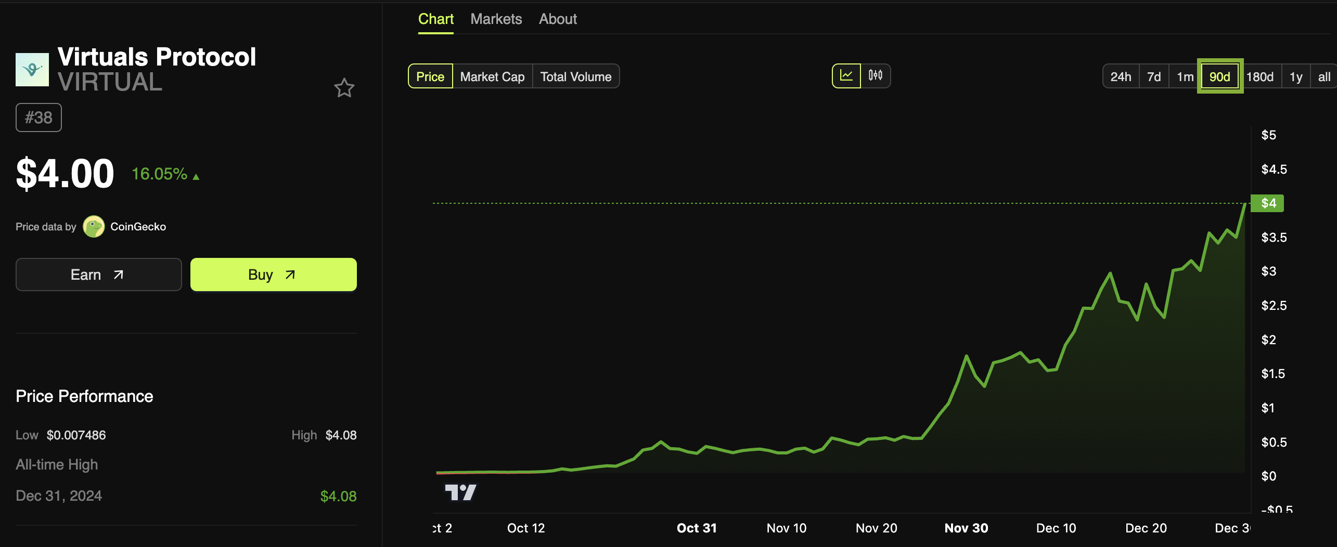Screen dimensions: 1337x547
Task: Add Virtuals Protocol to favorites via star icon
Action: point(344,87)
